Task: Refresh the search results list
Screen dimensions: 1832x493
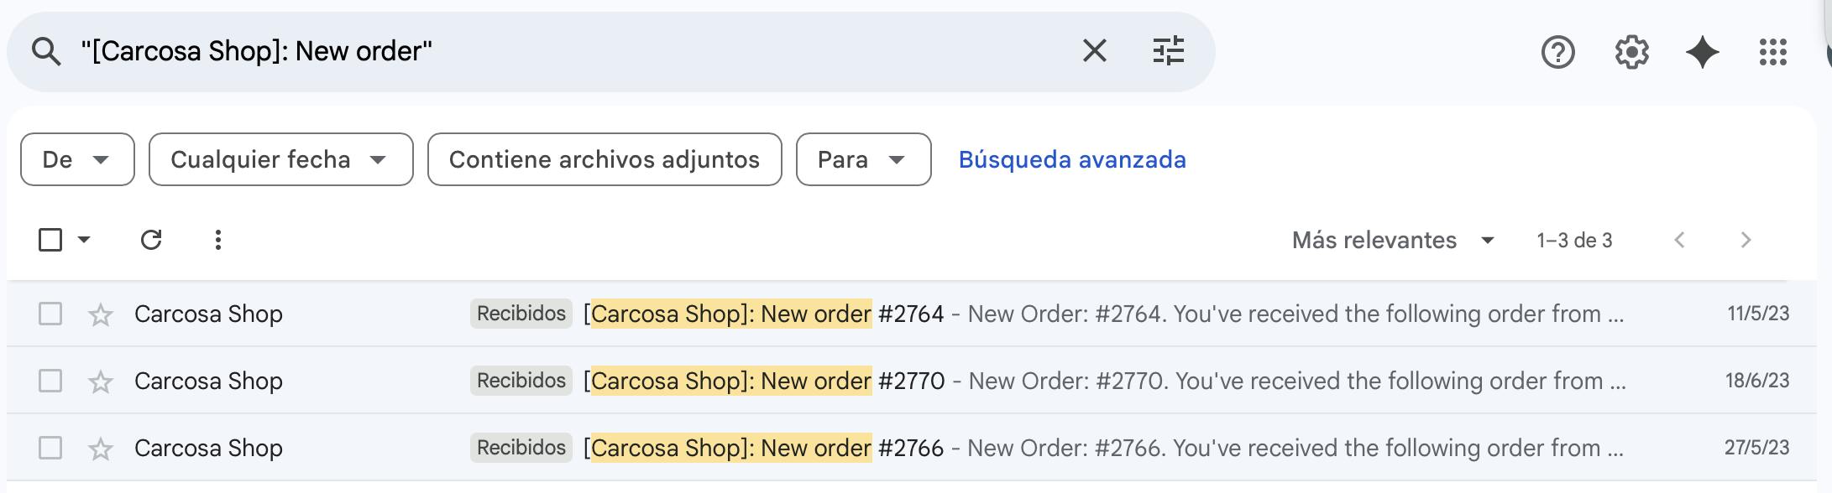Action: click(x=151, y=241)
